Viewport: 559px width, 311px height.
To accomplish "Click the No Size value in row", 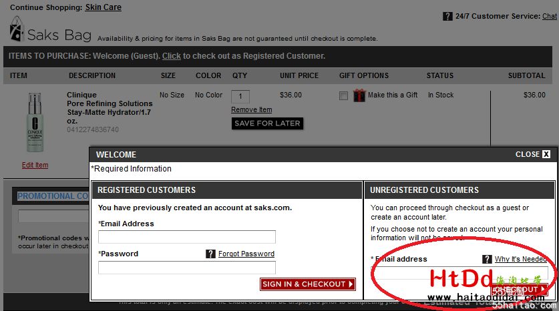I will pos(172,95).
